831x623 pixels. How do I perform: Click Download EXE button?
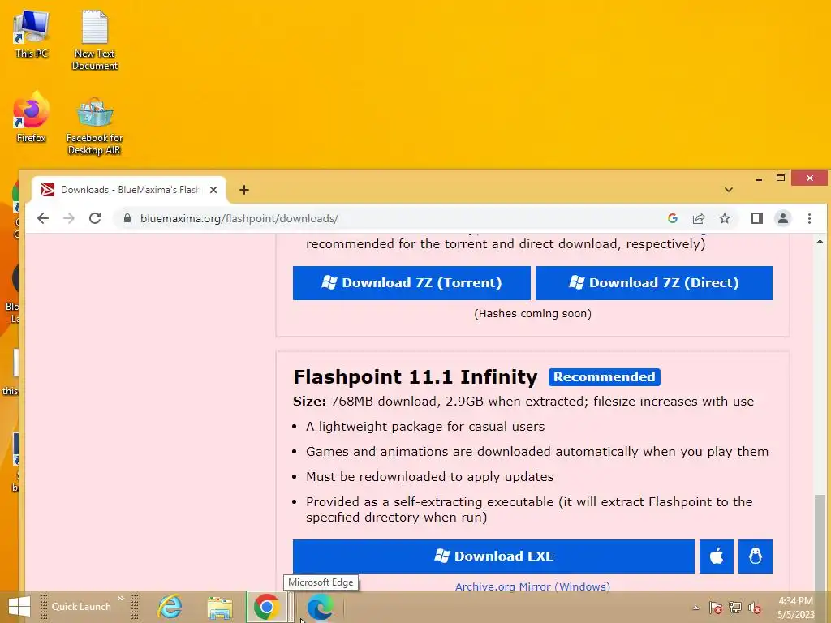(493, 556)
